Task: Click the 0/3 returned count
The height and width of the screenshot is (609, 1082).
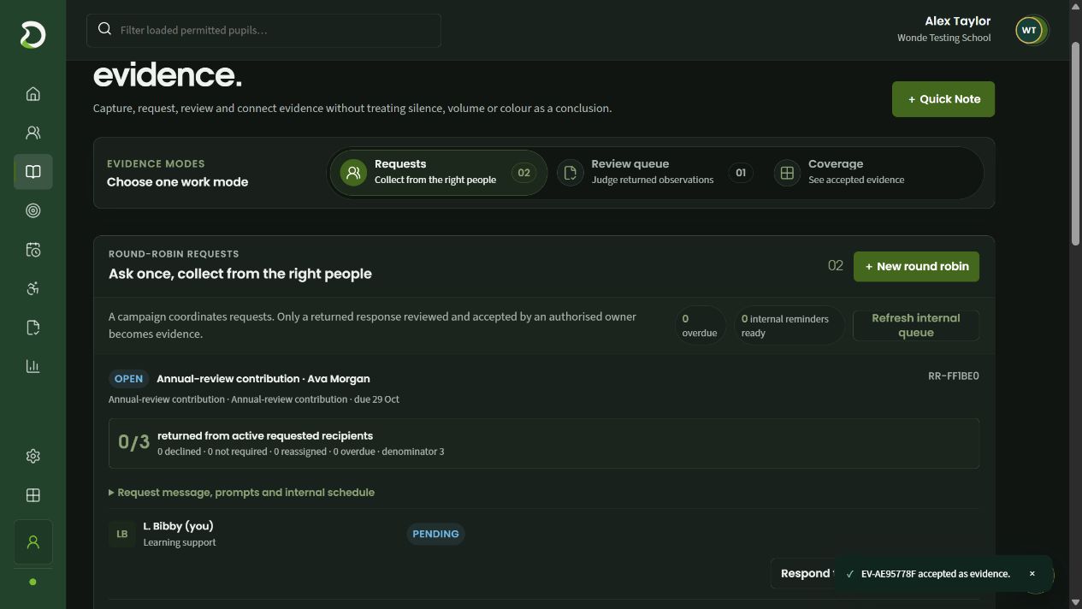Action: (x=133, y=442)
